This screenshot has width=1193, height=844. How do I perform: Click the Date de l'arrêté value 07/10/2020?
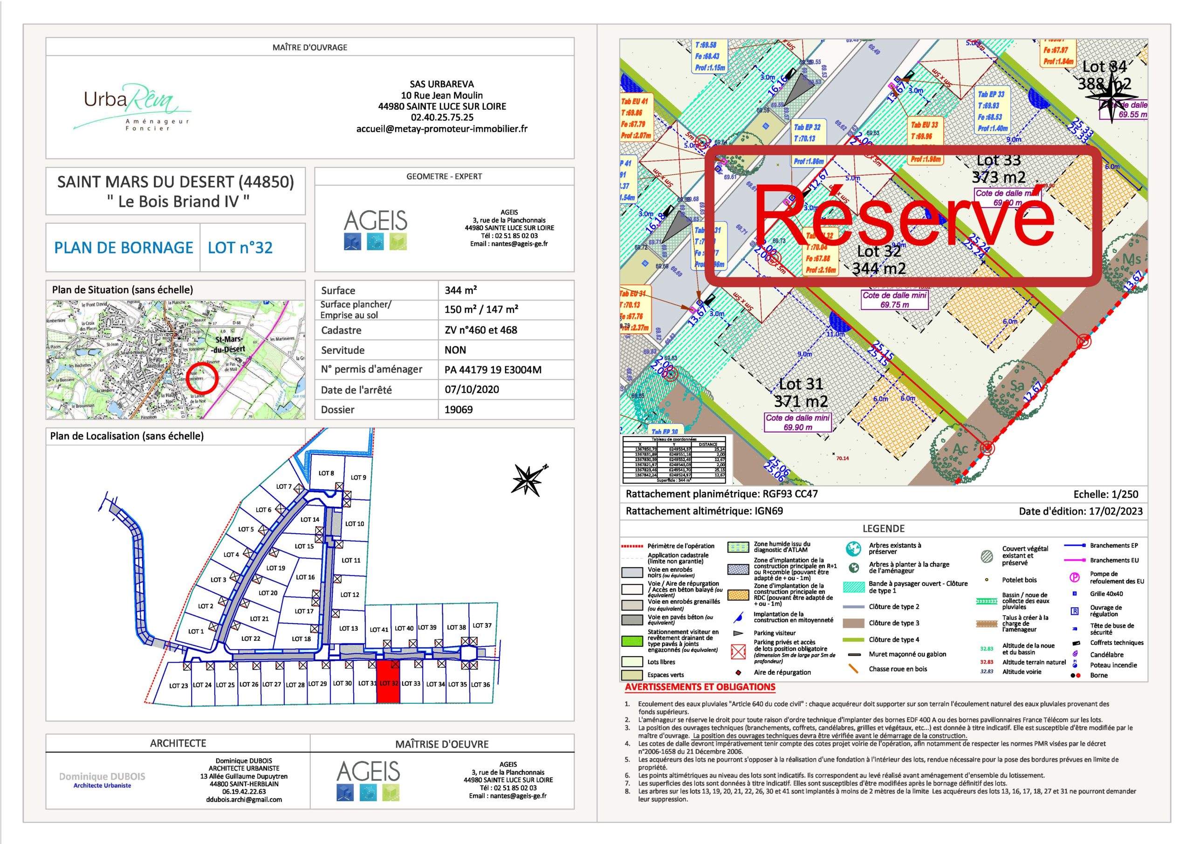[x=472, y=390]
